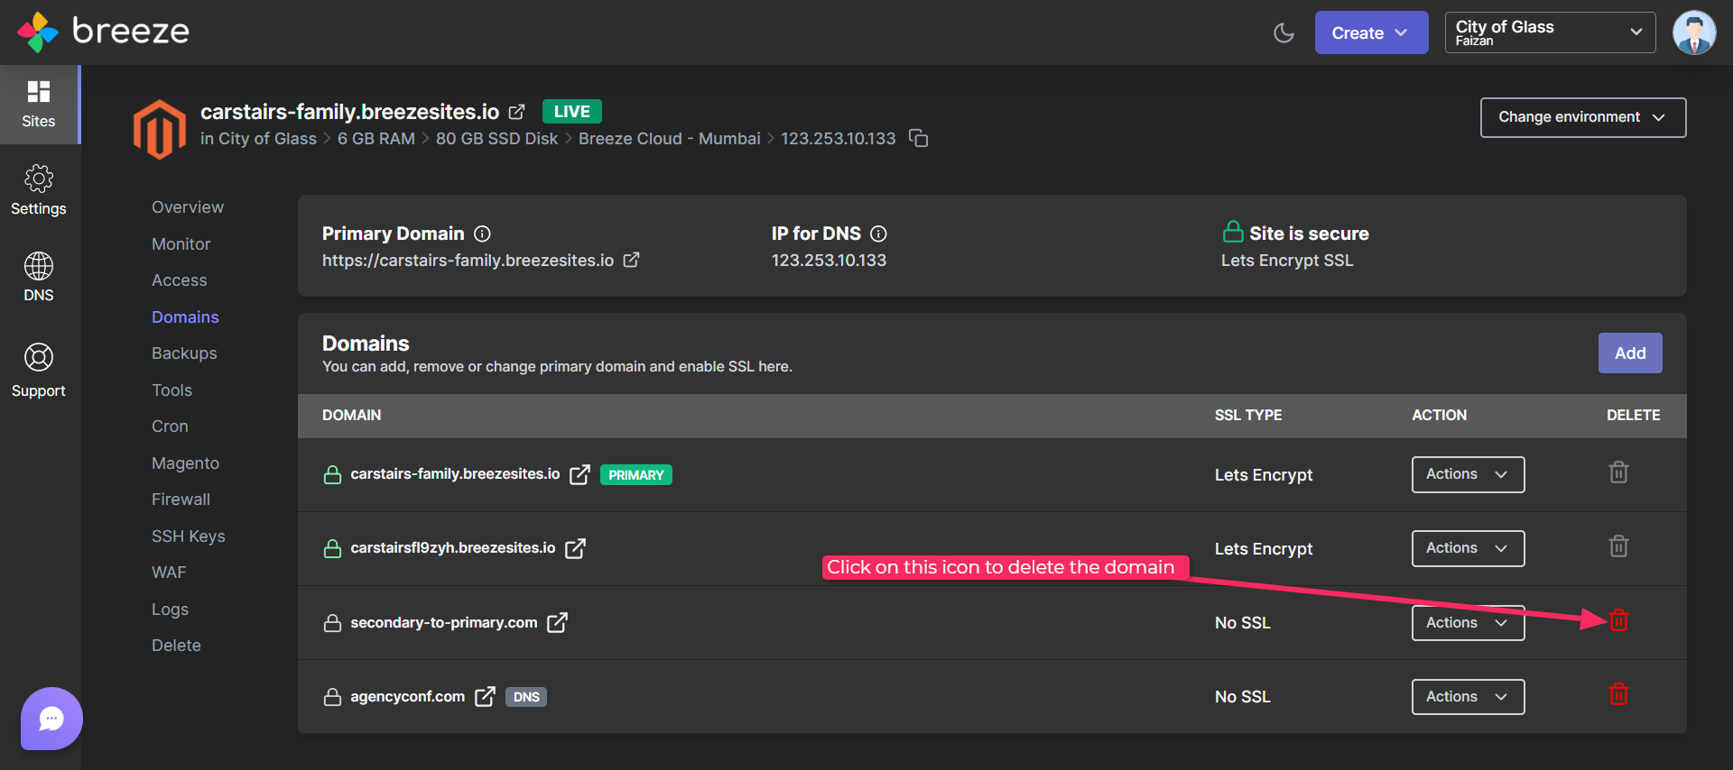Select domain text carstairsfl9zyh.breezesites.io
The width and height of the screenshot is (1733, 770).
click(x=453, y=548)
